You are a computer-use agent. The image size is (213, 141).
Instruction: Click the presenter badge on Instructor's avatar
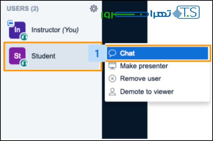[10, 24]
